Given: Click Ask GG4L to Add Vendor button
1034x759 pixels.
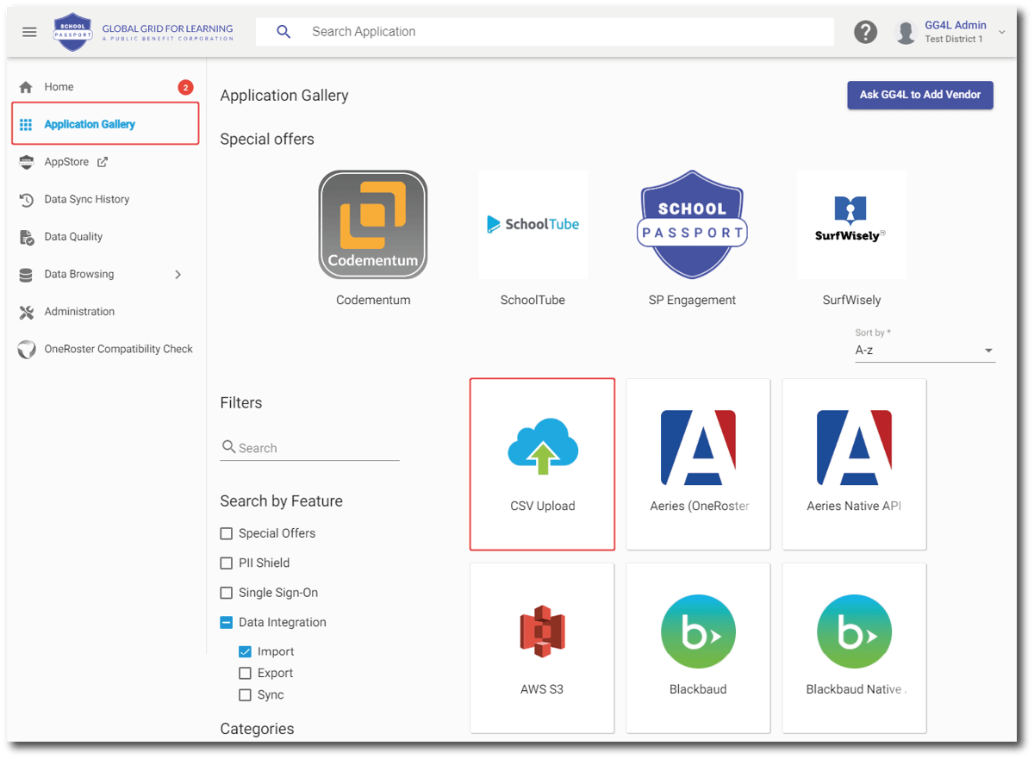Looking at the screenshot, I should pos(920,95).
